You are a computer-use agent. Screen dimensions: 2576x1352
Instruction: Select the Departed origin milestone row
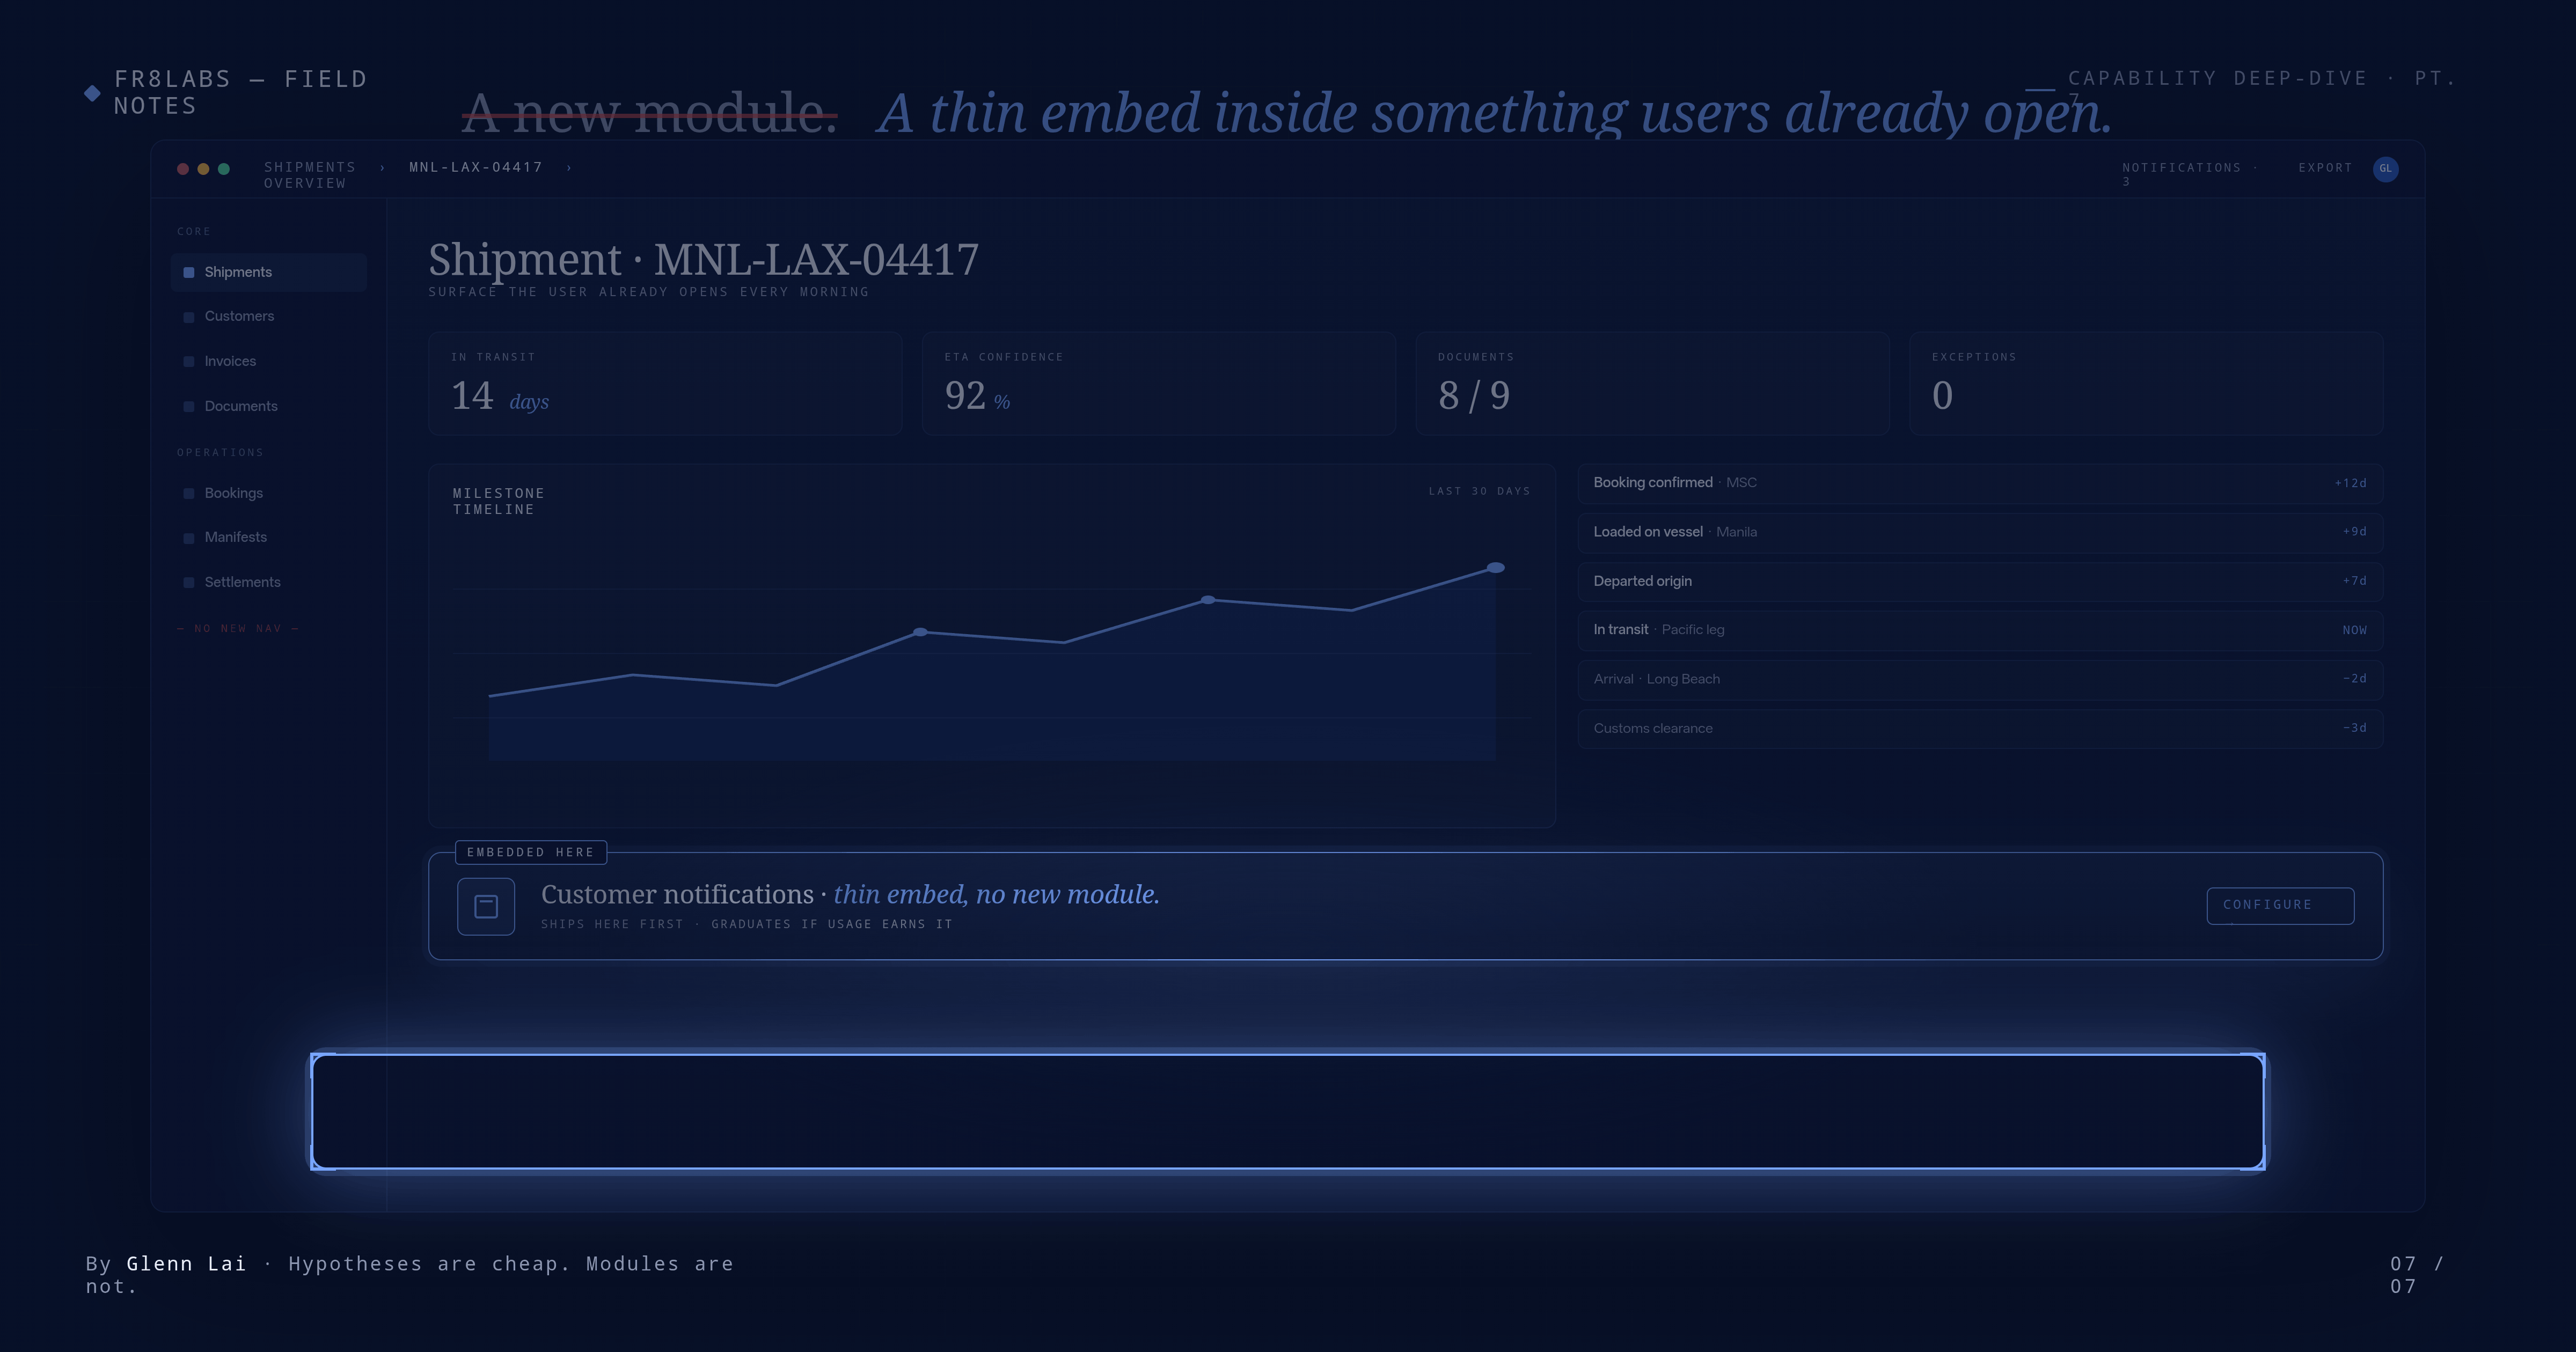point(1980,581)
